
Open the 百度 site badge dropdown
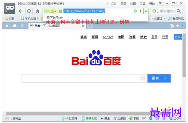pos(50,11)
